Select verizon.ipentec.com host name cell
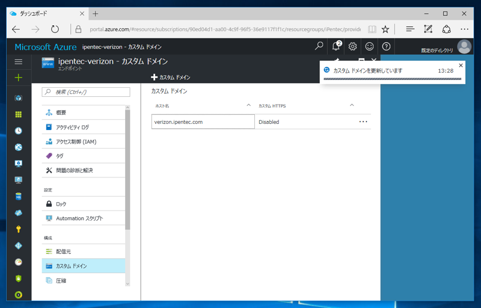481x308 pixels. click(x=203, y=122)
